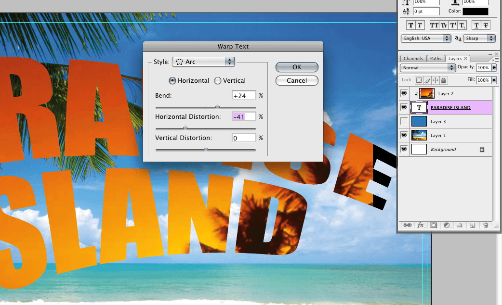Click the layer styles fx icon
502x305 pixels.
[421, 225]
